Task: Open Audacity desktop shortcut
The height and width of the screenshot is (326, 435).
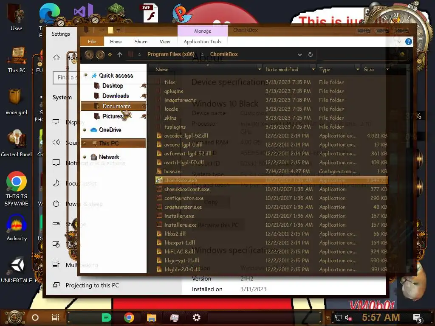Action: 17,228
